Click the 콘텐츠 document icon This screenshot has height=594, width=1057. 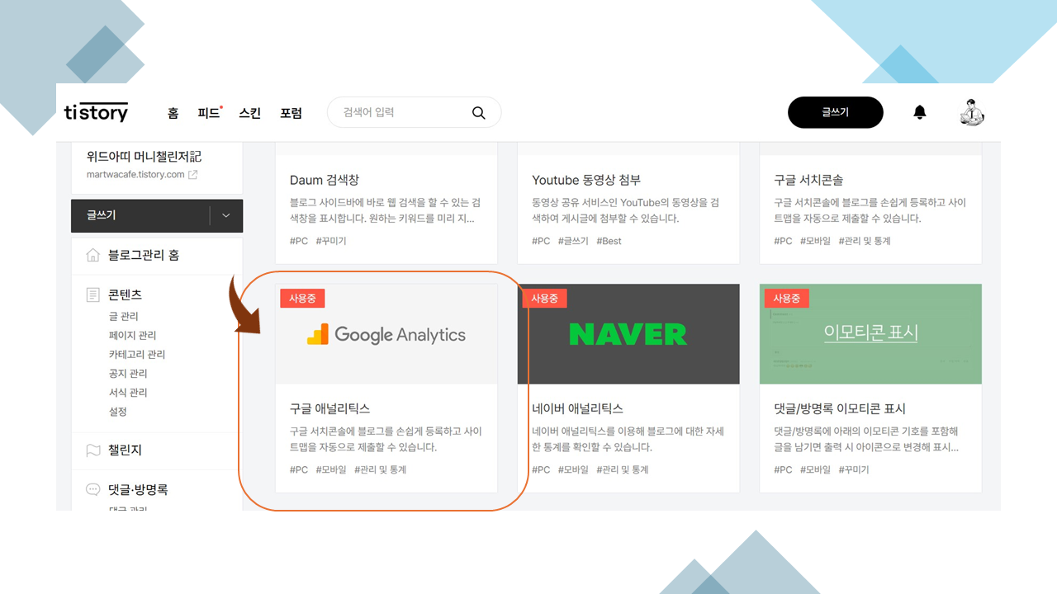click(93, 295)
